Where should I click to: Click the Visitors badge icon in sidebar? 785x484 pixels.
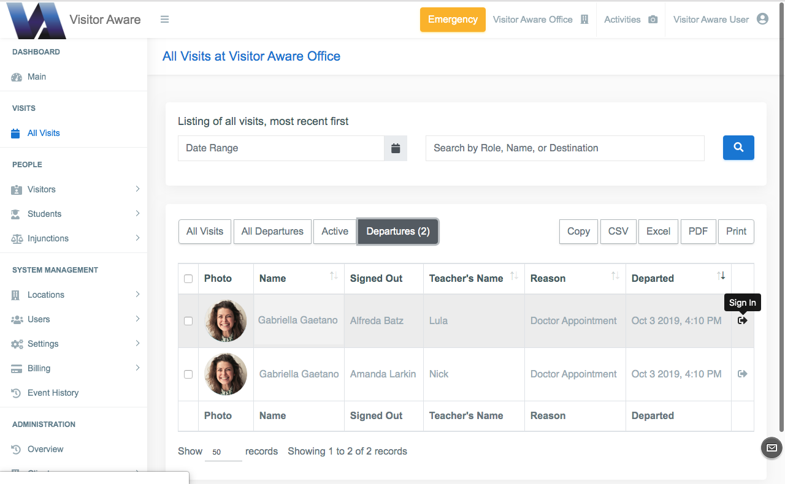[17, 190]
